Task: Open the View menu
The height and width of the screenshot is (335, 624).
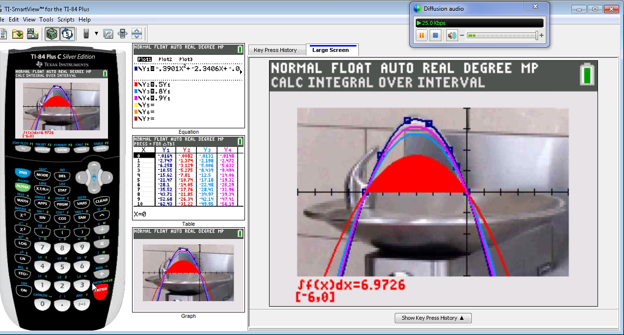Action: 29,20
